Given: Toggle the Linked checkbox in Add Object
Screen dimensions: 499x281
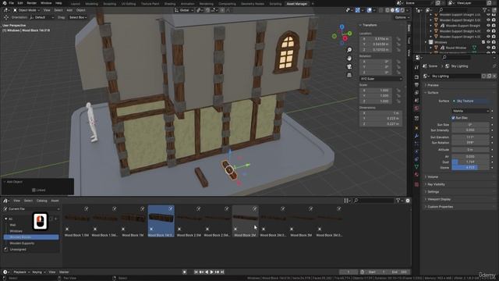Looking at the screenshot, I should click(34, 190).
